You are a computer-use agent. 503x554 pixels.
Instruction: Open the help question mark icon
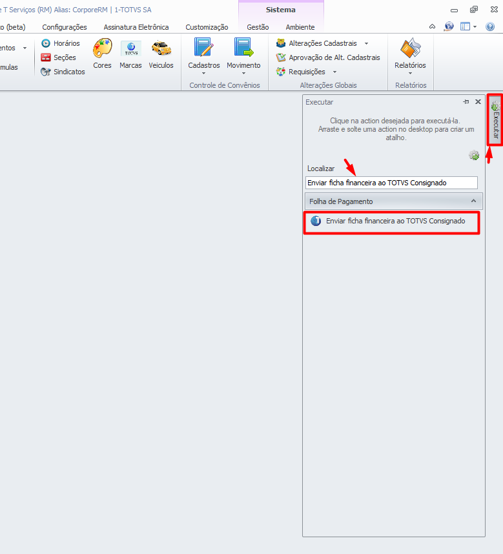pos(490,26)
